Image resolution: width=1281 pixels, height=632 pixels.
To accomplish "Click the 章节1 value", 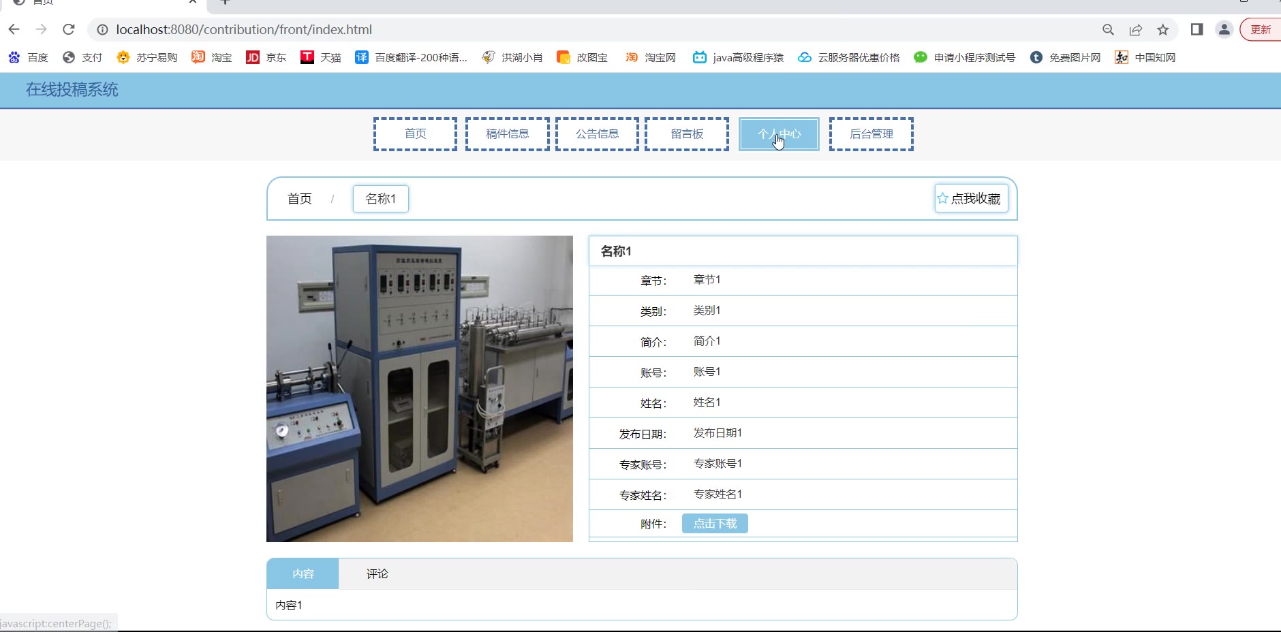I will coord(707,280).
